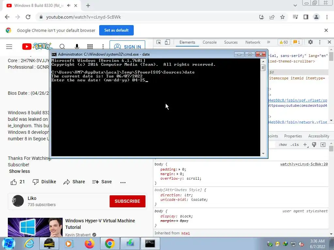This screenshot has height=250, width=334.
Task: Open the YouTube apps grid icon
Action: [90, 47]
